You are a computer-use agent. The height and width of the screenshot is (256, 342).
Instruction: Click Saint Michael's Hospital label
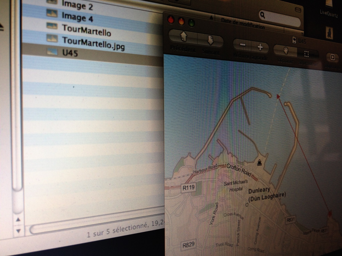click(236, 186)
